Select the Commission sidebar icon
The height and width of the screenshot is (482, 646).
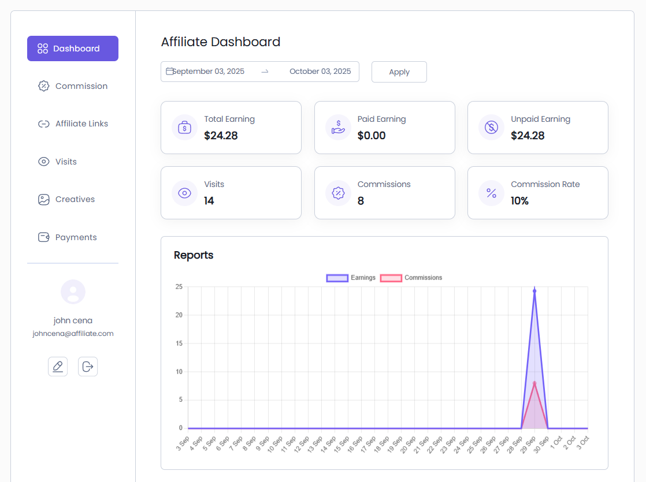click(43, 85)
